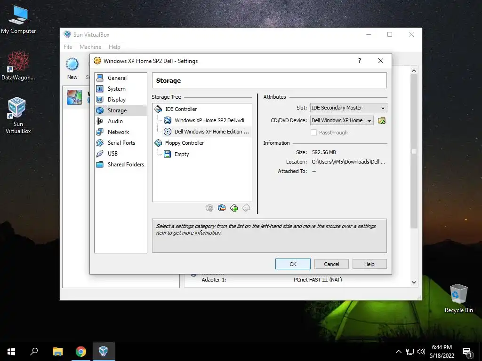
Task: Open volume control tray icon
Action: coord(421,352)
